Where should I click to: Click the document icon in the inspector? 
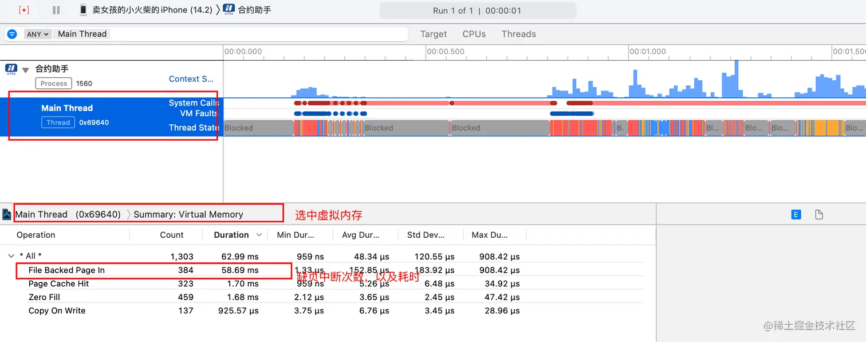pos(819,214)
